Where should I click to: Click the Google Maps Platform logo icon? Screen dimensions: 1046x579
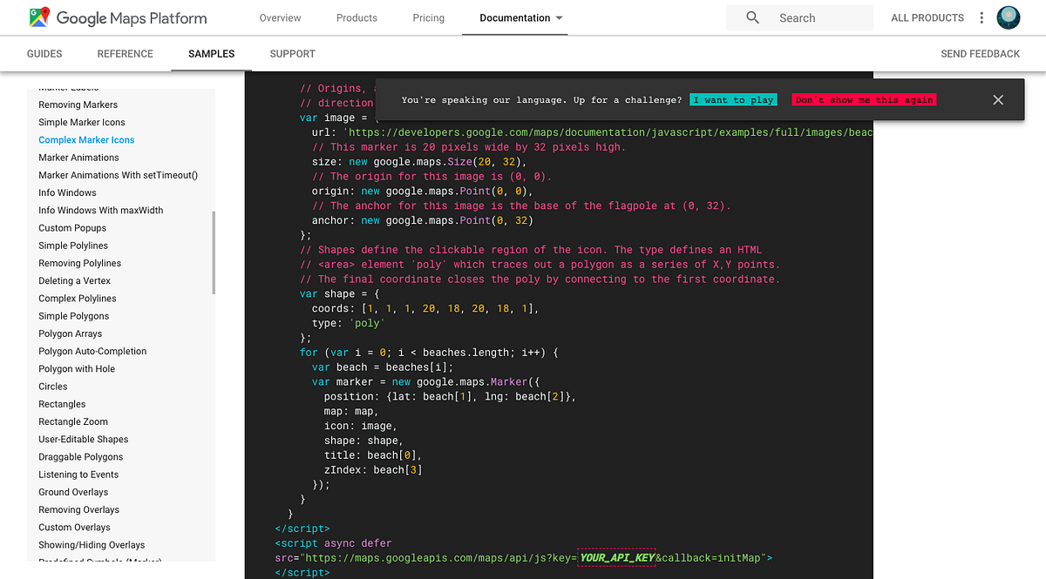coord(39,17)
